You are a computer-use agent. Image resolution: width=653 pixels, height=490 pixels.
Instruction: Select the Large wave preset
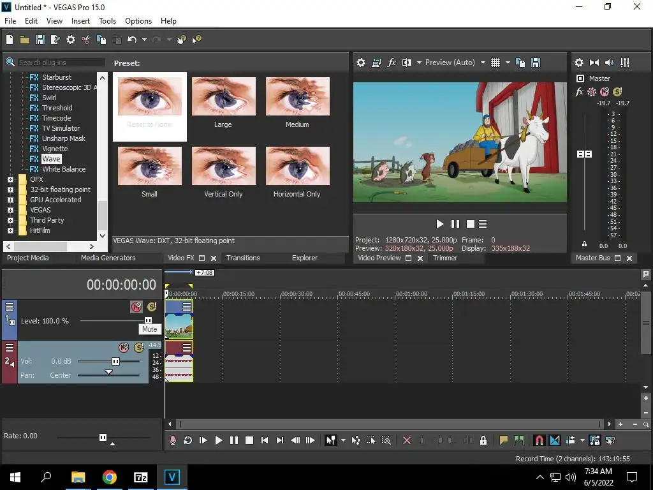point(224,103)
